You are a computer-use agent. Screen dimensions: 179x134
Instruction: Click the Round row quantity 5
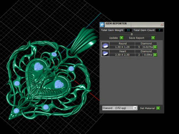pyautogui.click(x=139, y=47)
